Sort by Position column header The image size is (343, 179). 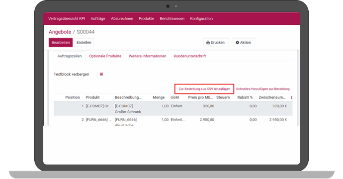pyautogui.click(x=73, y=97)
